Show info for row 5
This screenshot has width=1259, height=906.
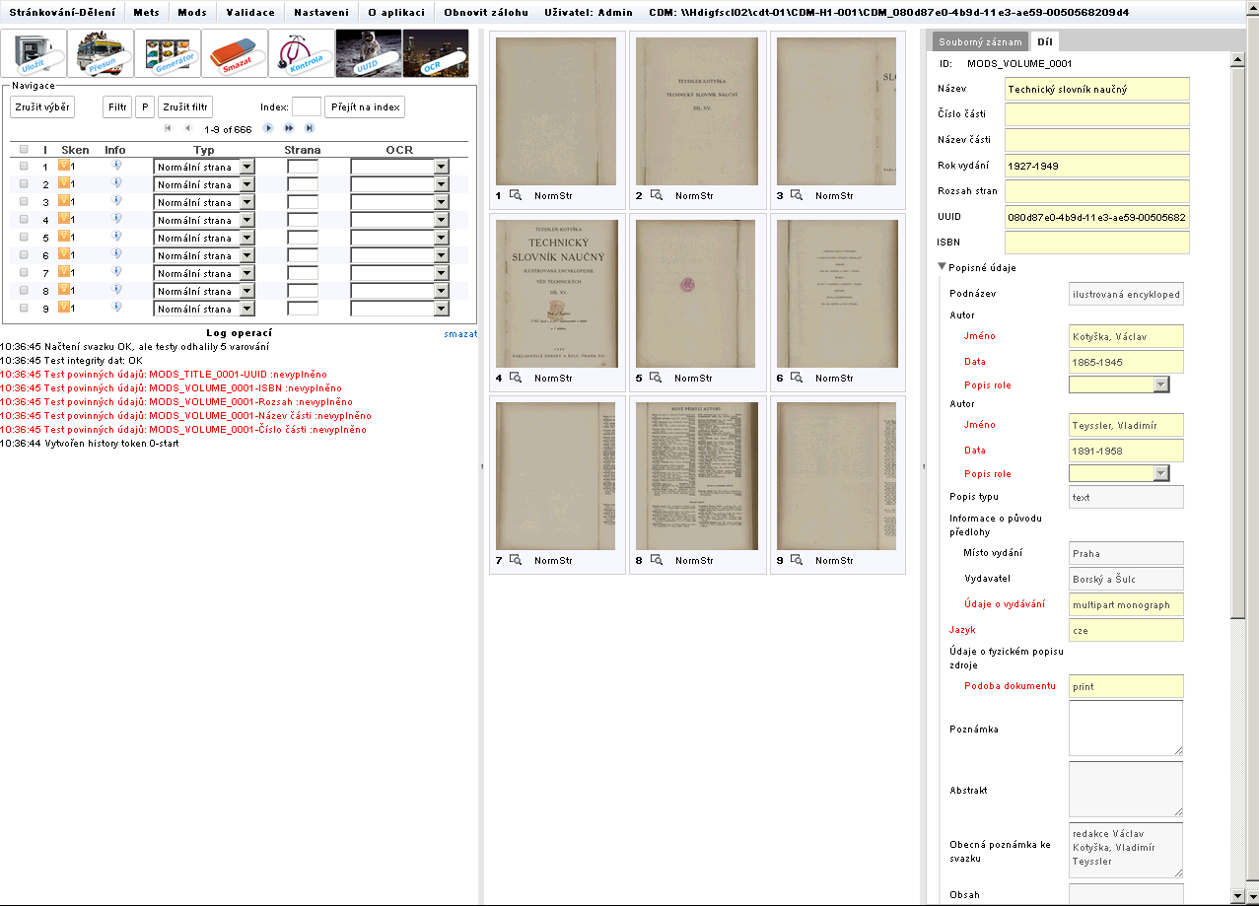[115, 237]
